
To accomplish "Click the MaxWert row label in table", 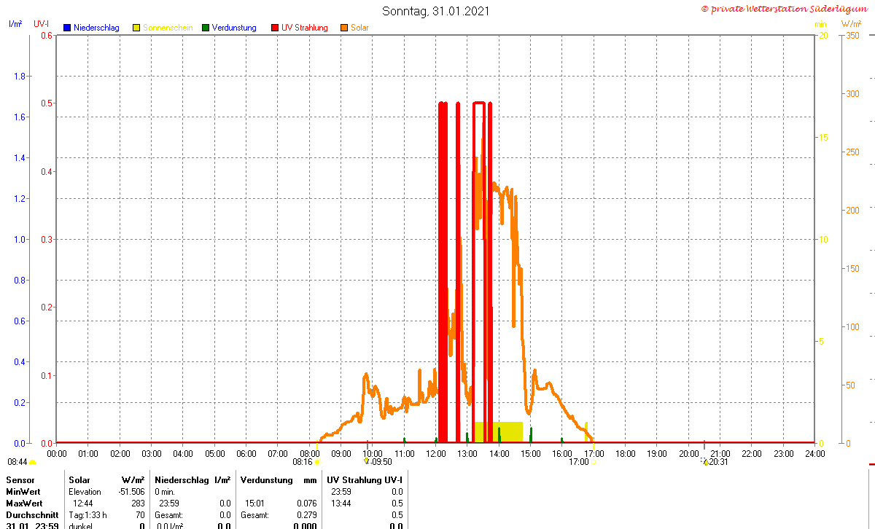I will 24,503.
